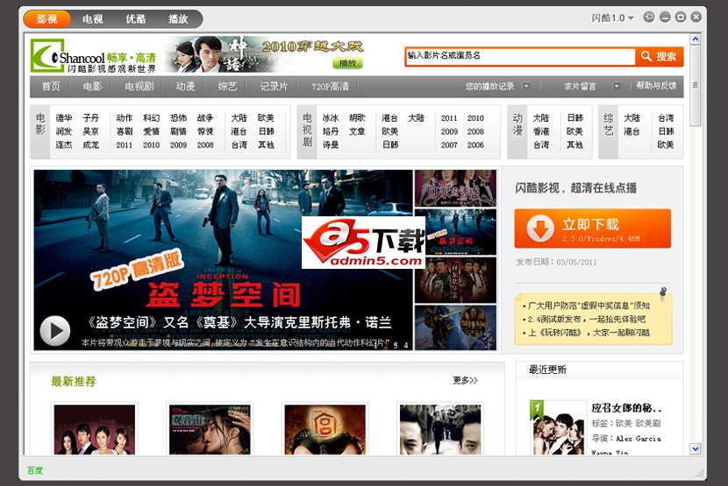Select the 战争 movie genre
Viewport: 728px width, 486px height.
pos(205,118)
